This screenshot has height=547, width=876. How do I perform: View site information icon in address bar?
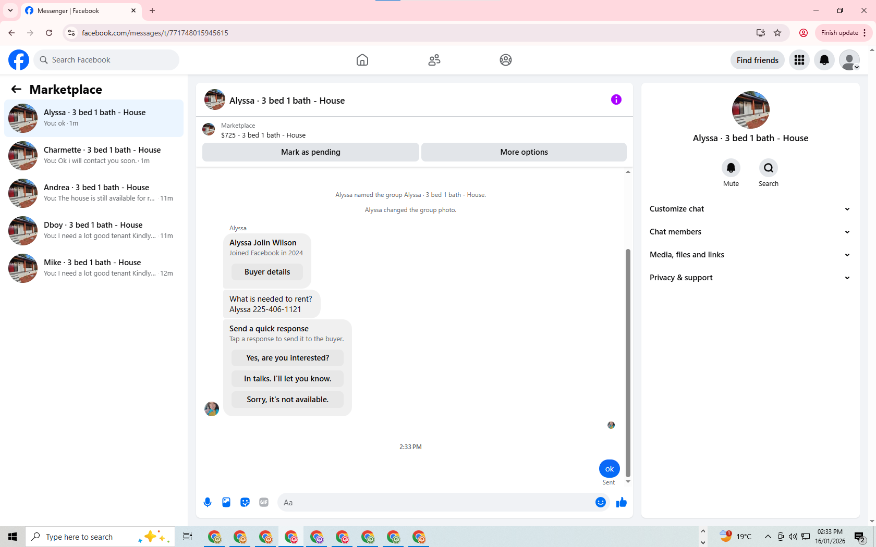71,33
